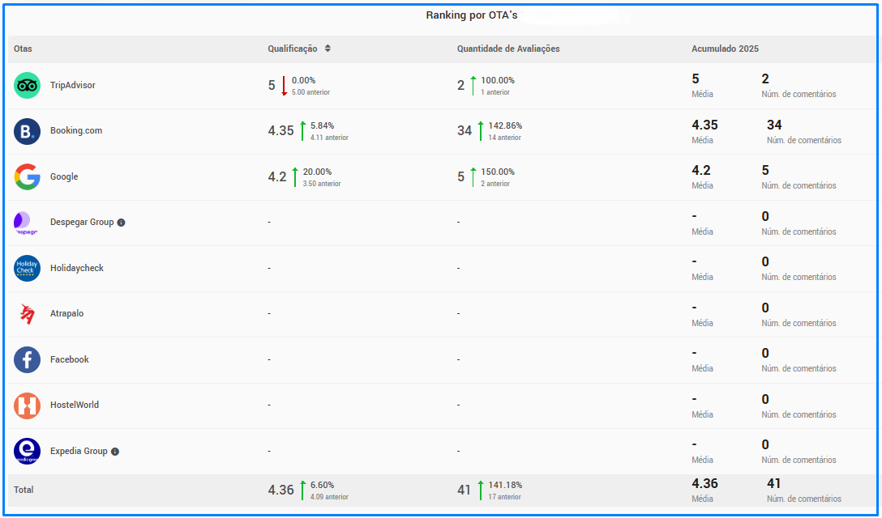Screen dimensions: 882x518
Task: Click the HostelWorld logo icon
Action: coord(27,405)
